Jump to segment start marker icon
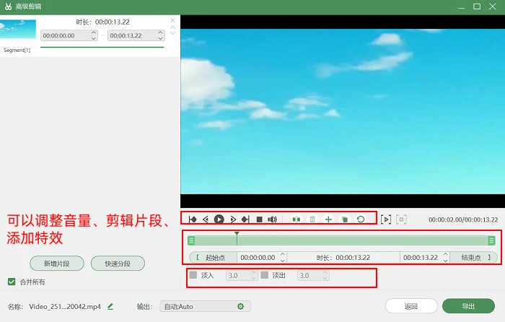 coord(193,219)
